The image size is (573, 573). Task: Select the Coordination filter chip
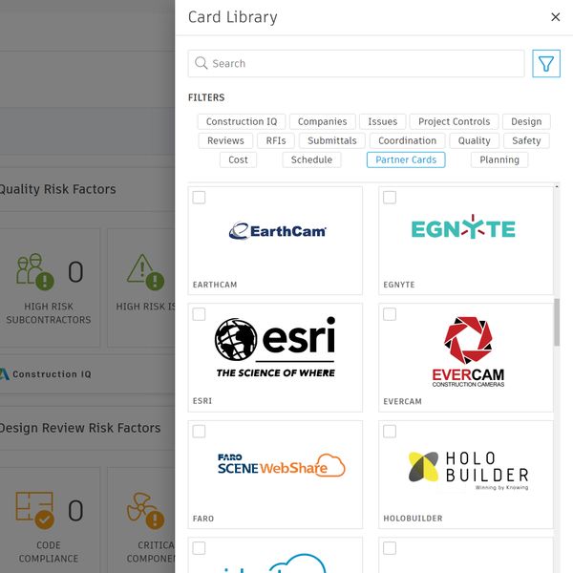point(407,140)
